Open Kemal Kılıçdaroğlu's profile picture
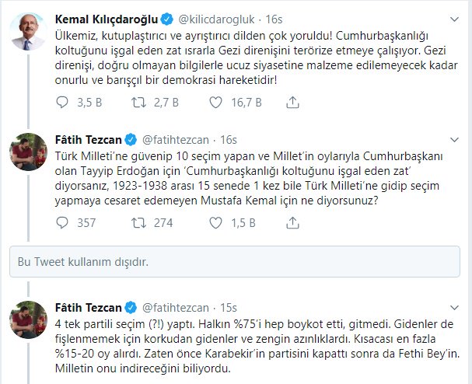This screenshot has height=384, width=472. (x=30, y=30)
